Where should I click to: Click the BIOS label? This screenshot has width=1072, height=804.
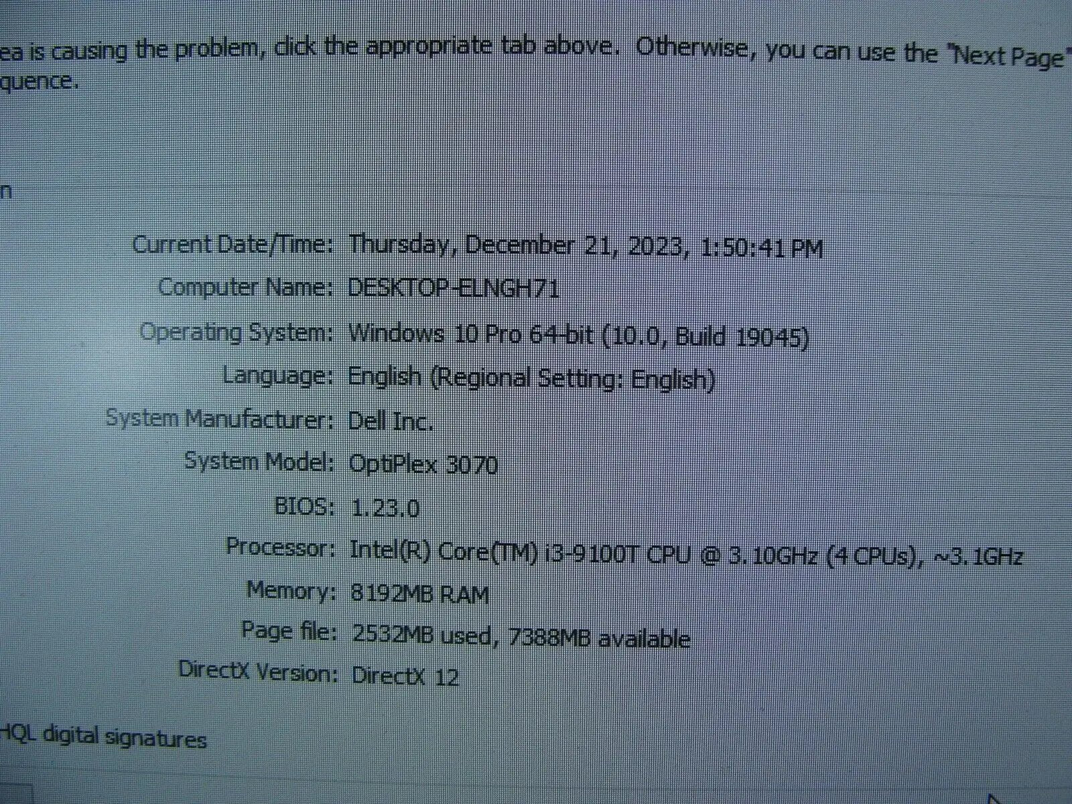[x=304, y=507]
